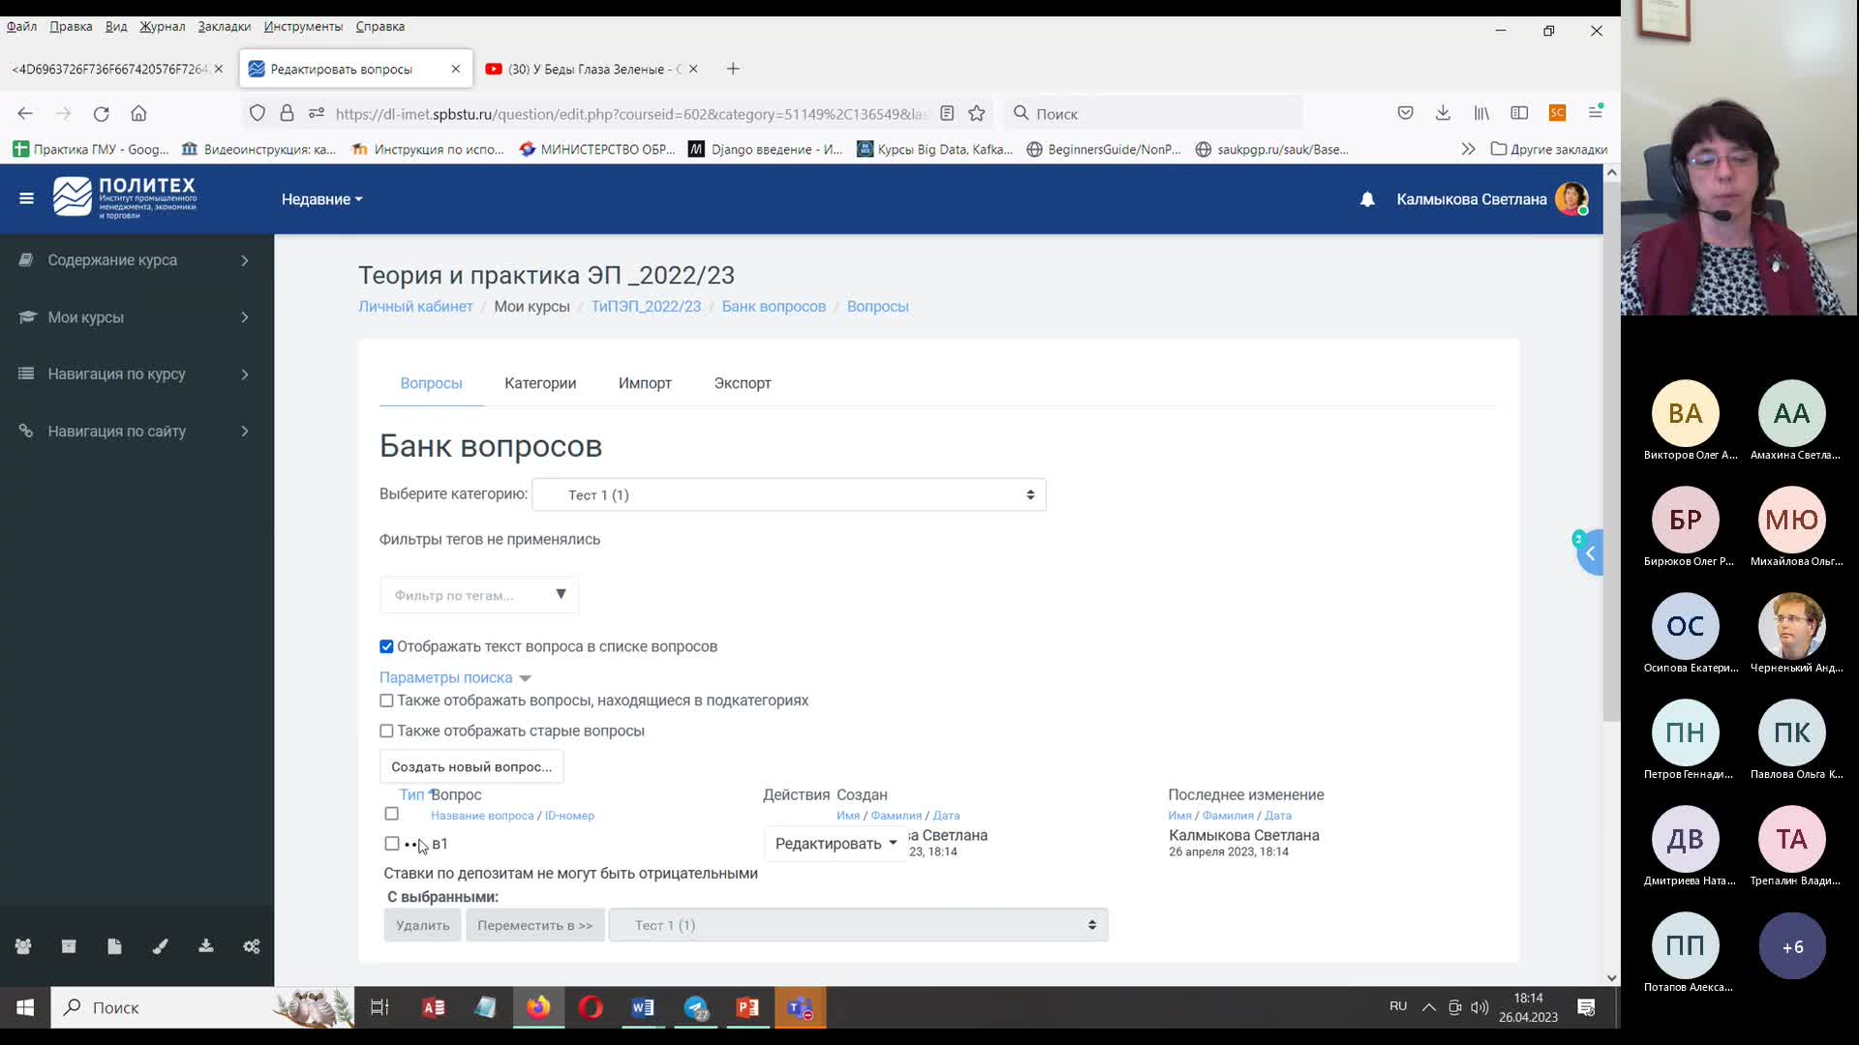Click the page vertical scrollbar
The image size is (1859, 1045).
coord(1611,450)
